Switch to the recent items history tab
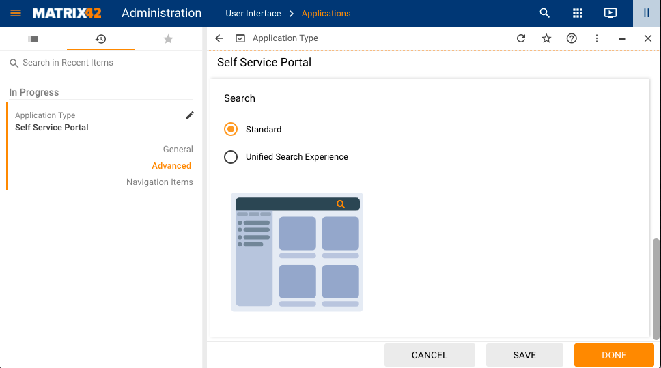The image size is (661, 368). pyautogui.click(x=100, y=39)
